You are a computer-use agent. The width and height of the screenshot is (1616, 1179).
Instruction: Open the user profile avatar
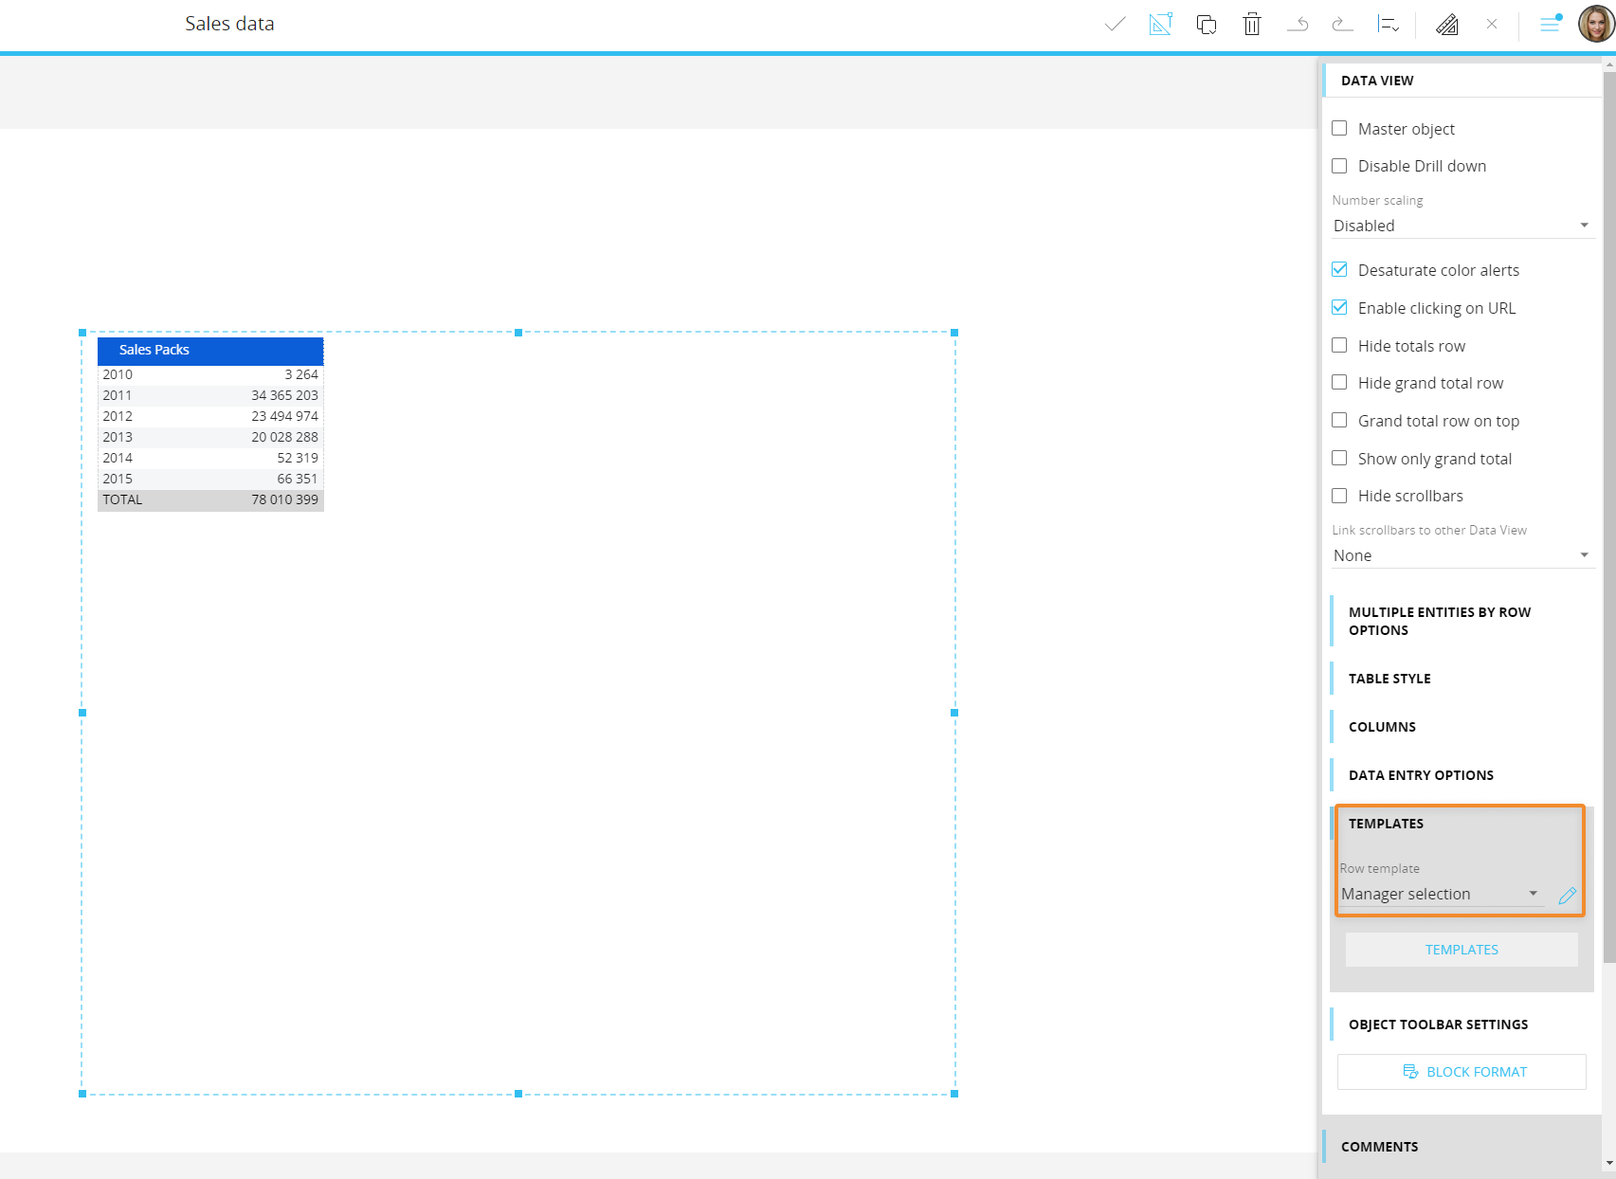[1596, 24]
